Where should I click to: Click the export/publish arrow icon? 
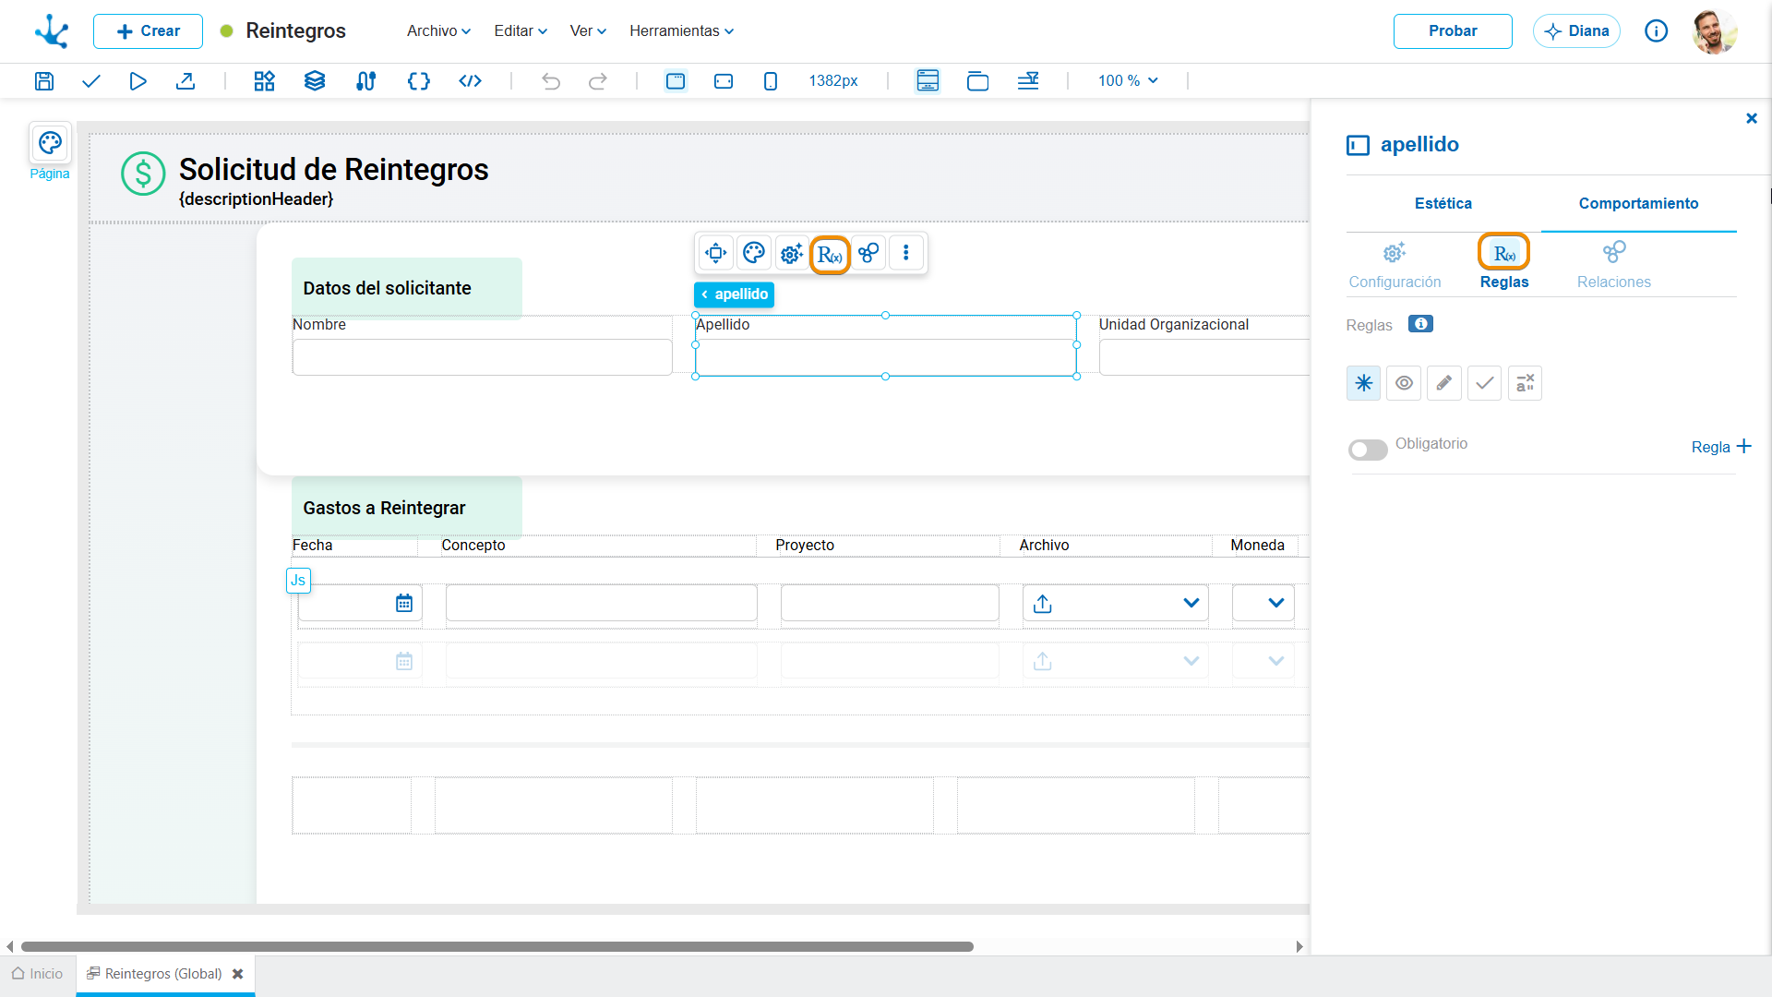click(x=186, y=81)
